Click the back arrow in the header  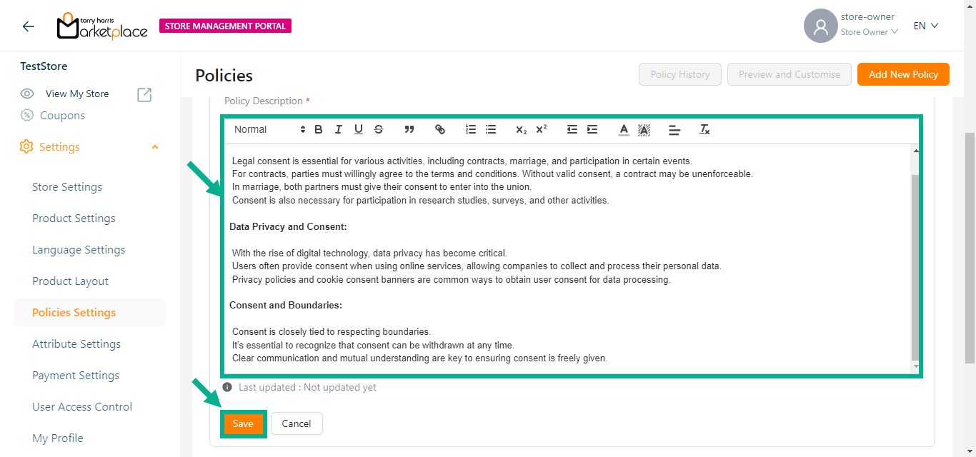[29, 26]
